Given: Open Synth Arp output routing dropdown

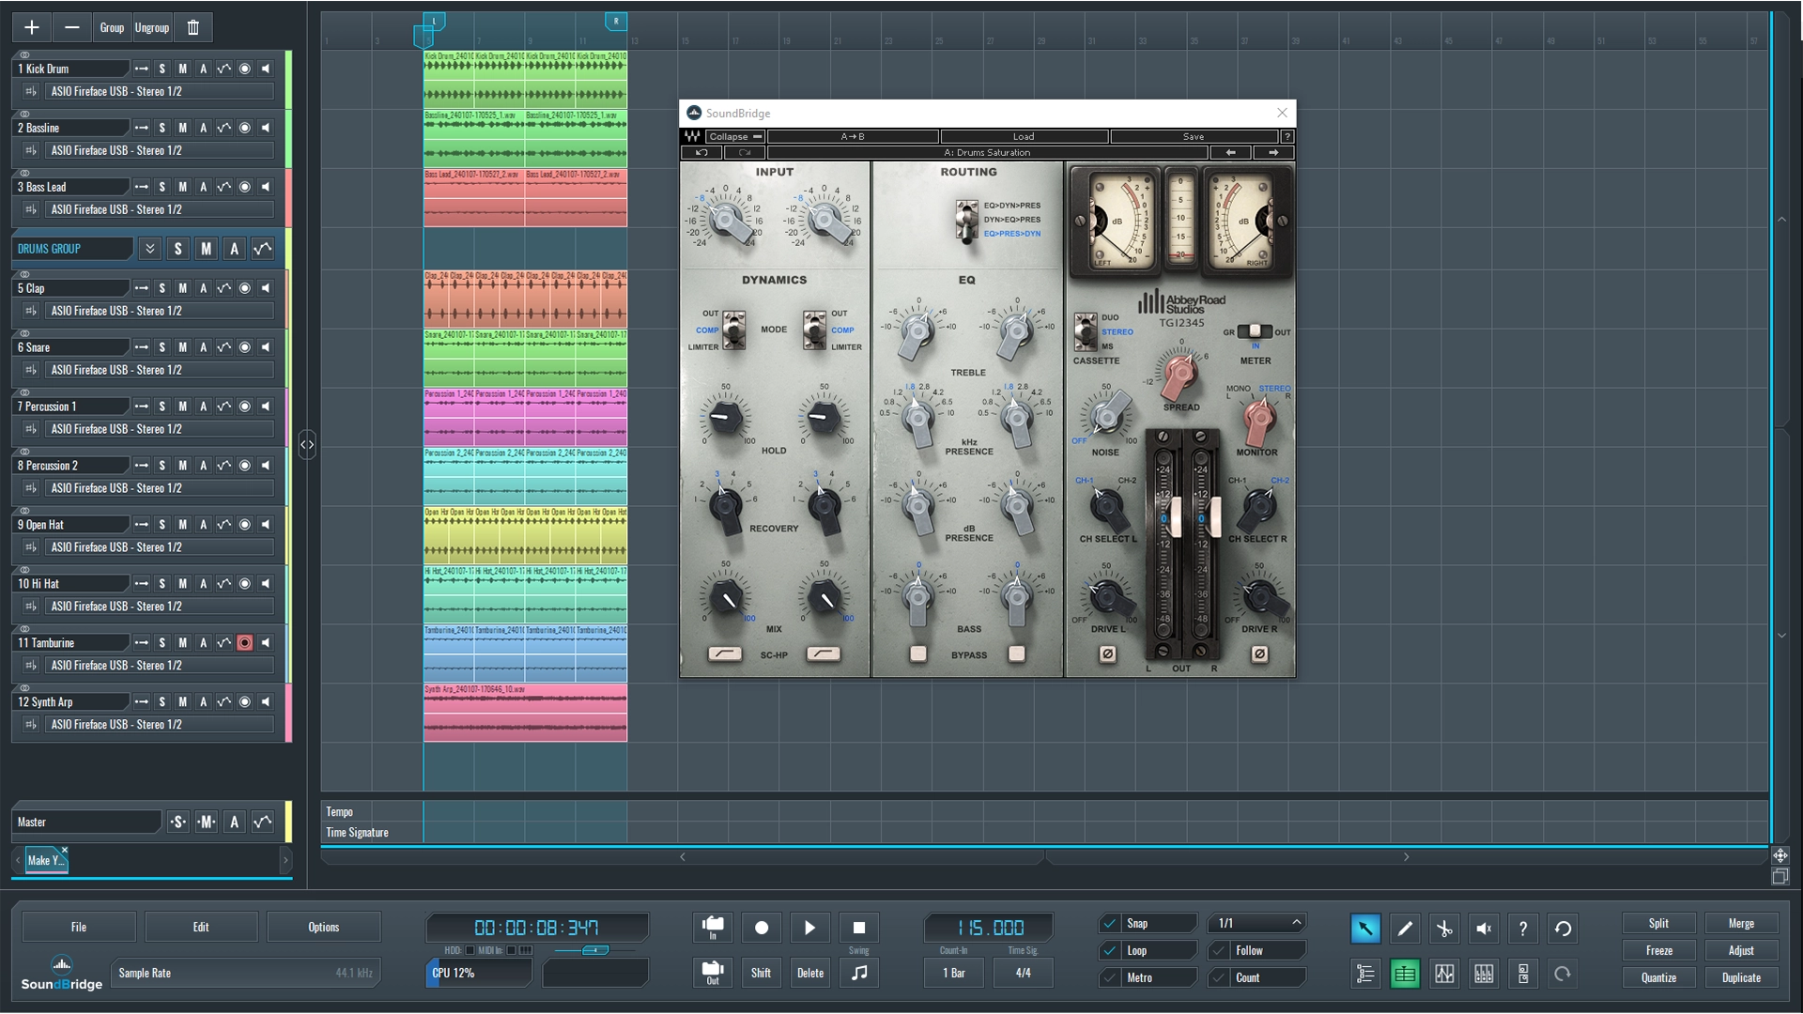Looking at the screenshot, I should point(160,725).
